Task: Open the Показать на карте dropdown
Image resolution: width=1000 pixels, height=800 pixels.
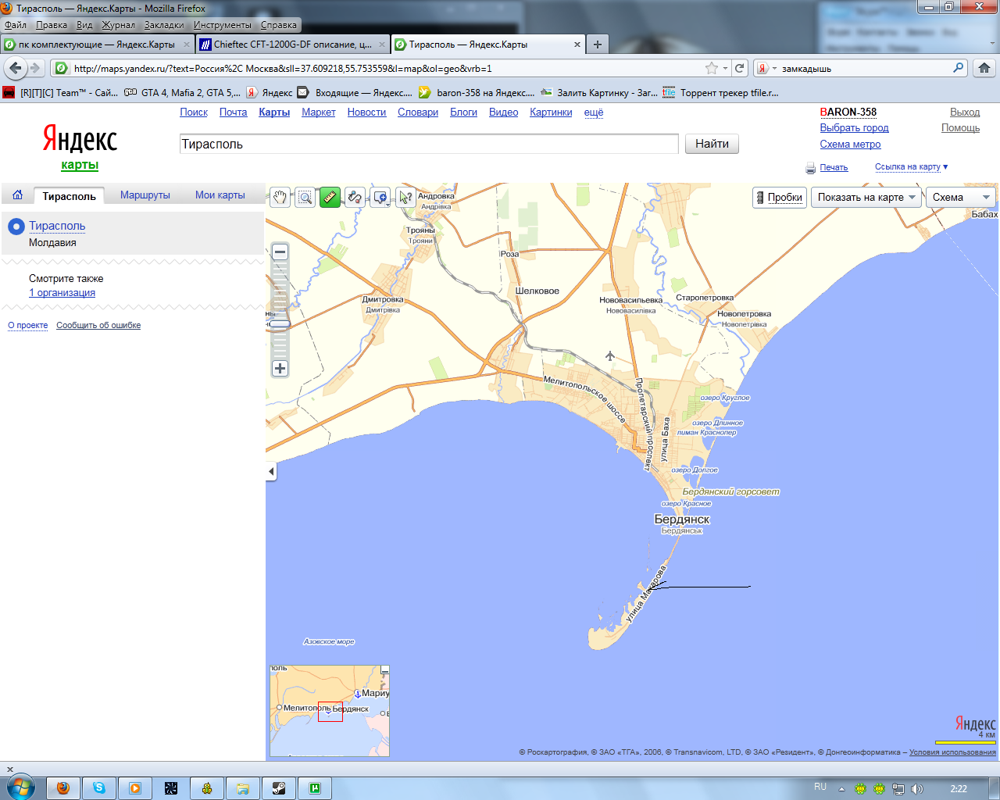Action: [x=866, y=198]
